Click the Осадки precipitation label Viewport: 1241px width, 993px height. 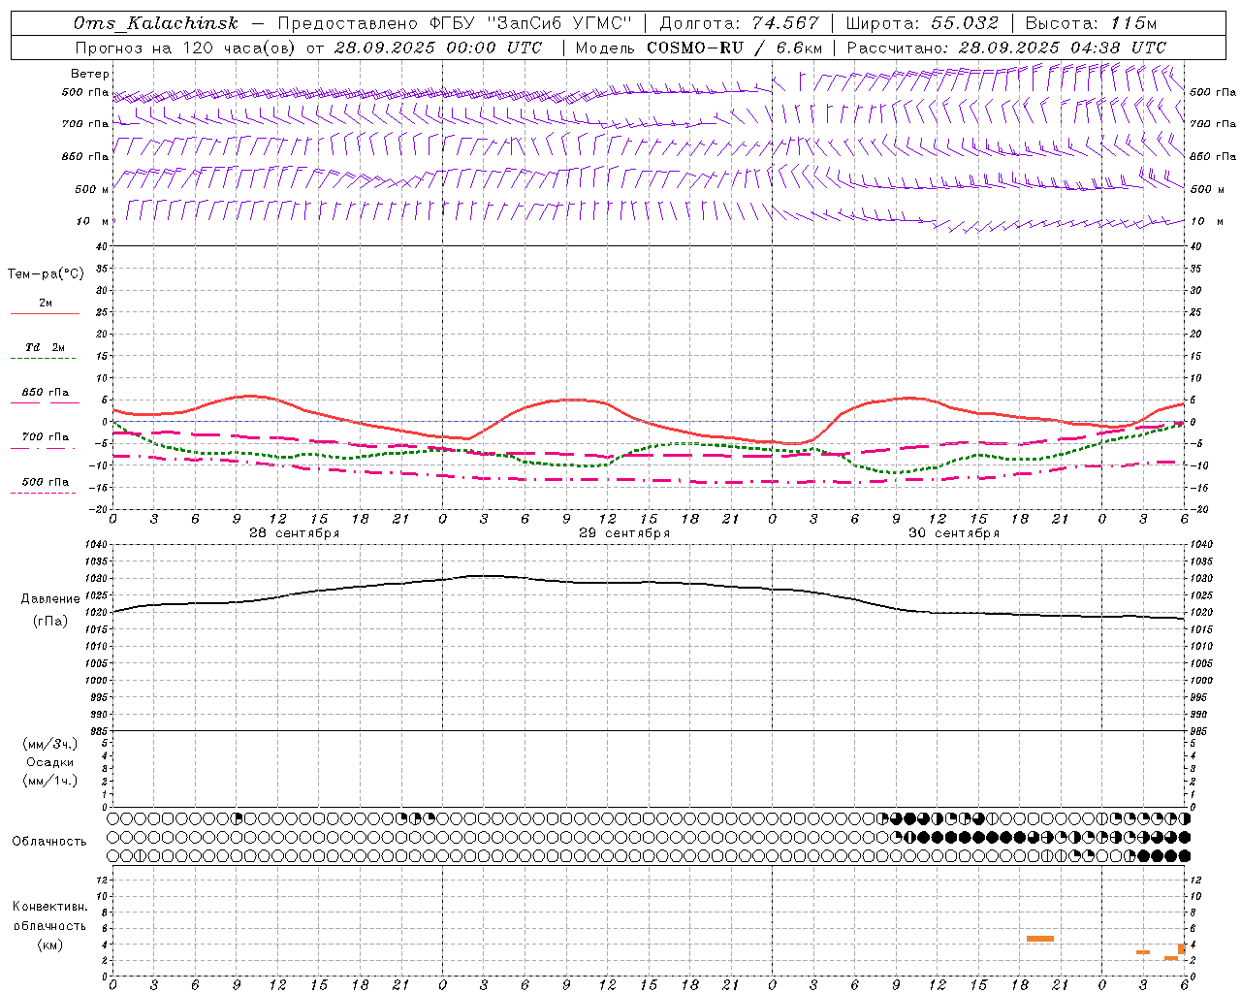pyautogui.click(x=50, y=762)
